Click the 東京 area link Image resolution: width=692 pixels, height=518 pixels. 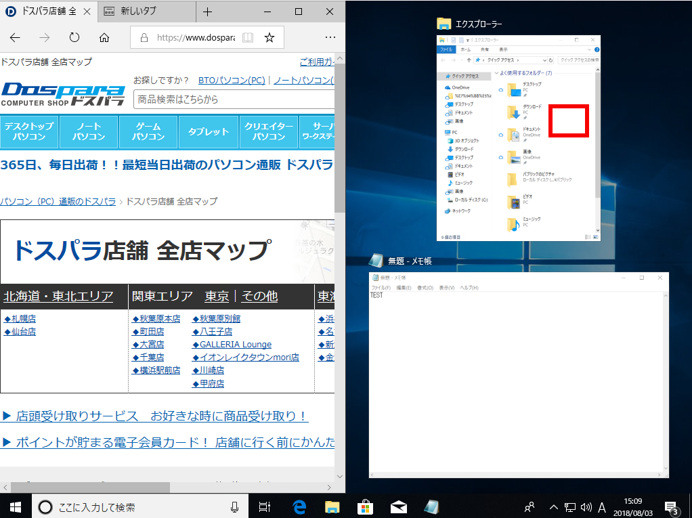click(x=217, y=296)
